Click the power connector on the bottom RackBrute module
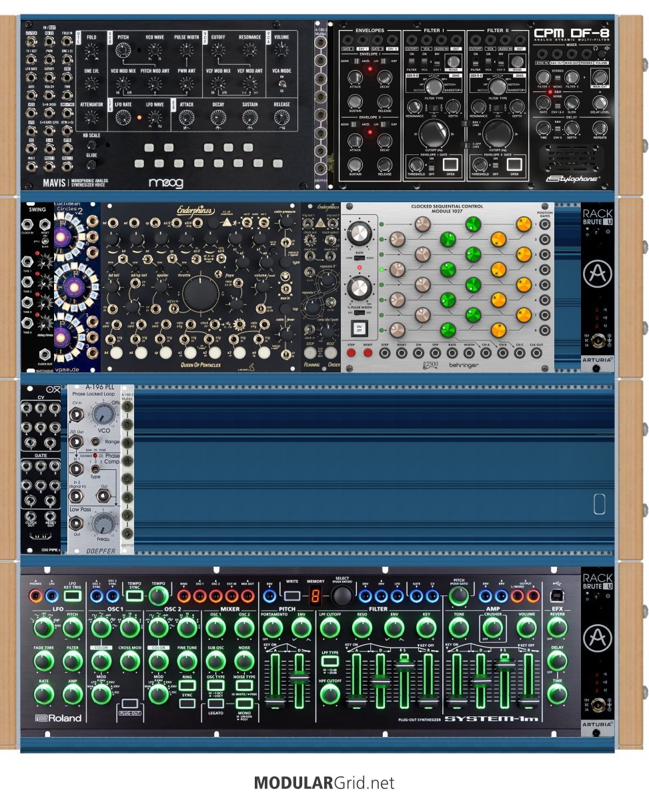This screenshot has width=649, height=797. [x=599, y=705]
